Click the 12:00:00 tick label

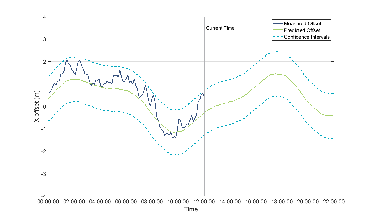(204, 201)
